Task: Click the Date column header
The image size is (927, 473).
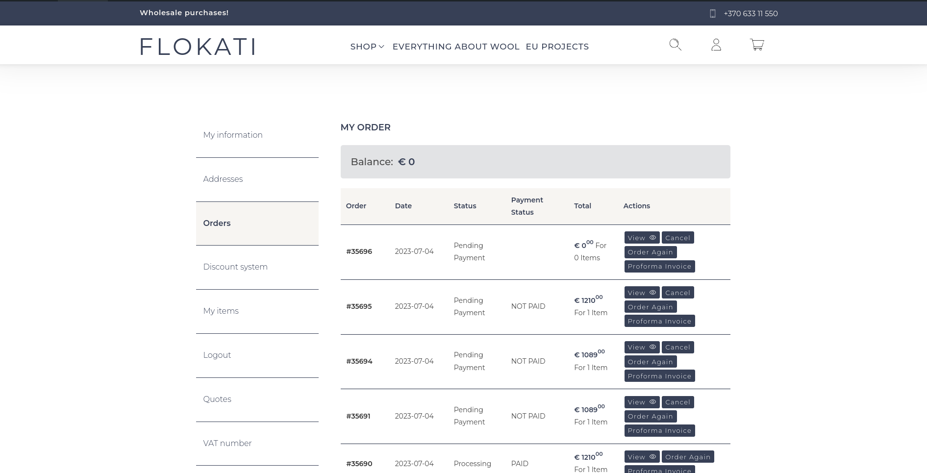Action: [x=403, y=206]
